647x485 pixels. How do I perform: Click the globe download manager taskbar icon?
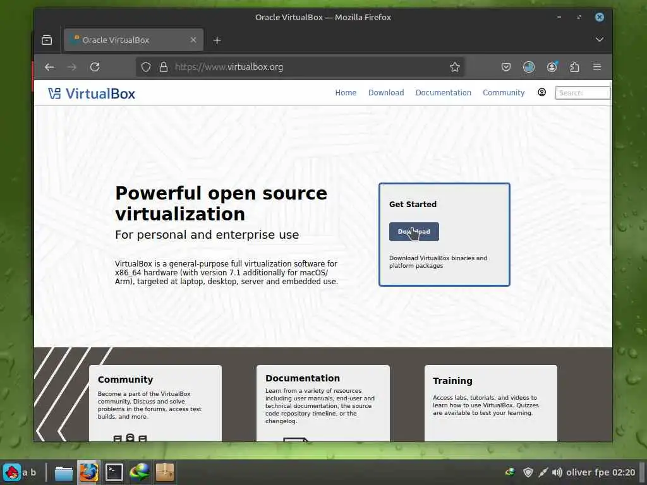coord(140,472)
